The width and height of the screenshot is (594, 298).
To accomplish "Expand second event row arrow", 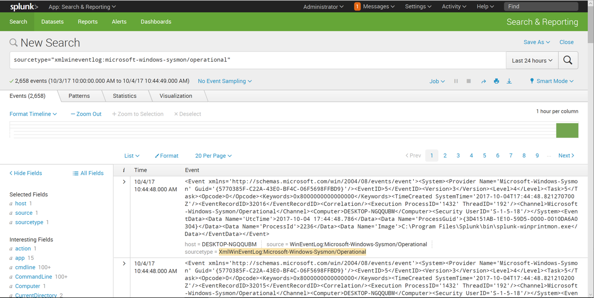I will tap(124, 264).
